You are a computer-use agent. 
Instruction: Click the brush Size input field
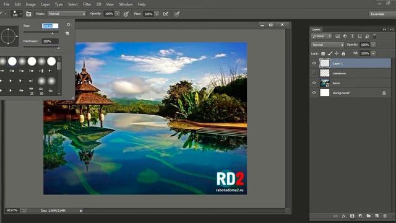tap(50, 26)
